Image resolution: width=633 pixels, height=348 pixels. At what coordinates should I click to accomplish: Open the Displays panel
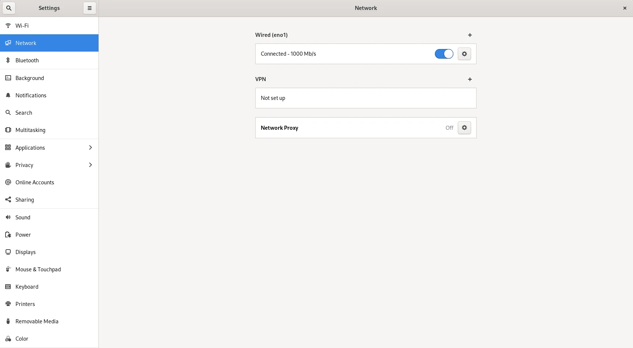[x=49, y=252]
